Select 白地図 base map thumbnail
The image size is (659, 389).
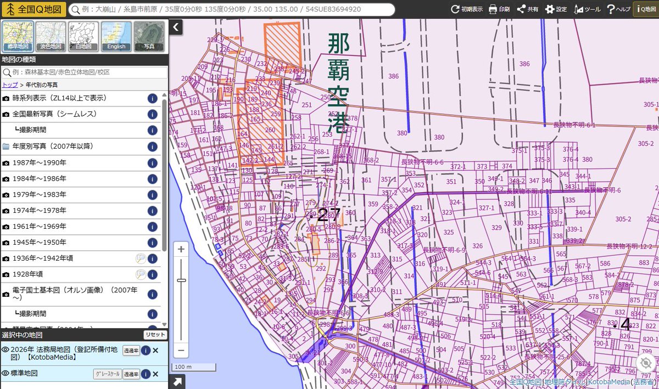(83, 36)
